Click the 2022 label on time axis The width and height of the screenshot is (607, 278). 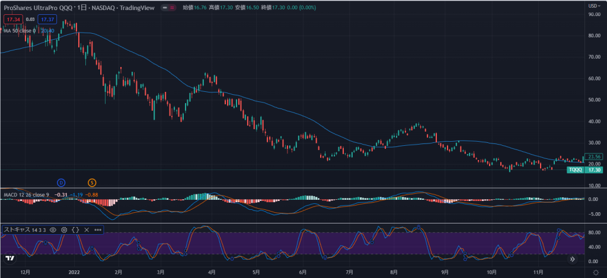click(73, 272)
